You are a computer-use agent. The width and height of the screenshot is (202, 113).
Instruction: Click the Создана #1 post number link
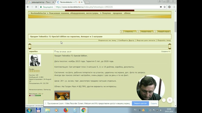pyautogui.click(x=166, y=51)
